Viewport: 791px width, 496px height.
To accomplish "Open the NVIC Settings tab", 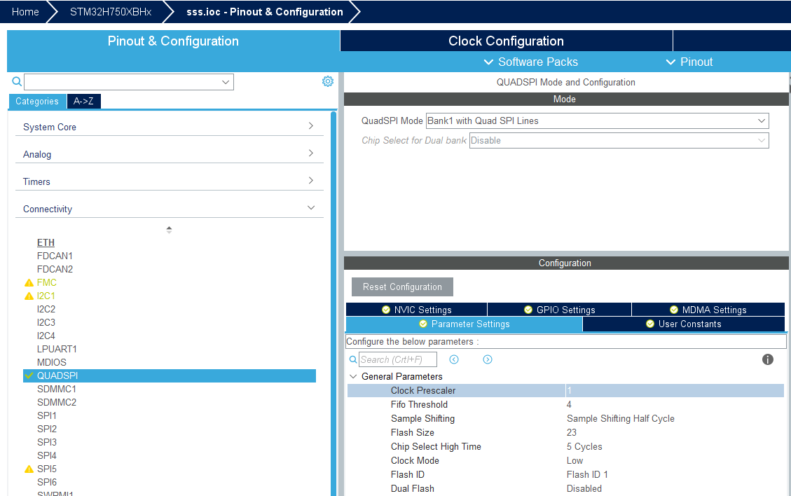I will 417,310.
